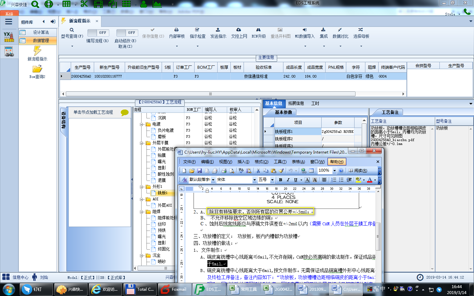Click numbered list icon in Word toolbar
474x296 pixels.
[x=333, y=180]
